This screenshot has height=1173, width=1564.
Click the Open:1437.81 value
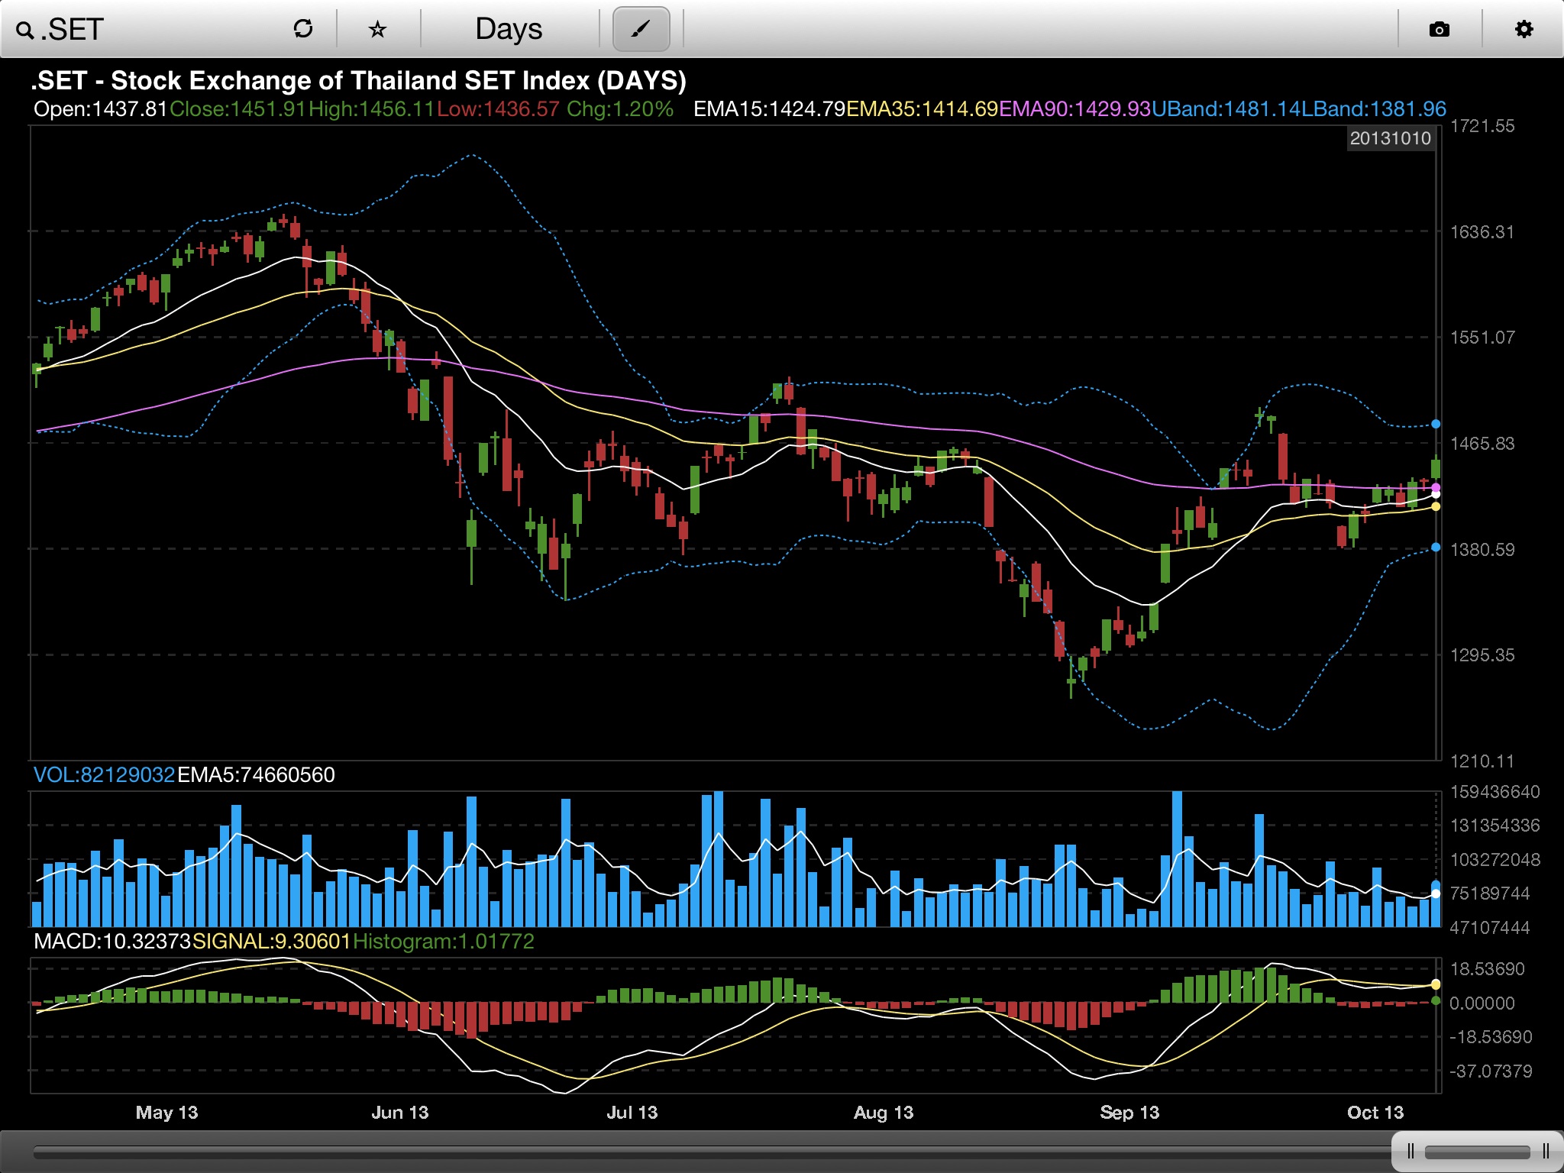(100, 109)
